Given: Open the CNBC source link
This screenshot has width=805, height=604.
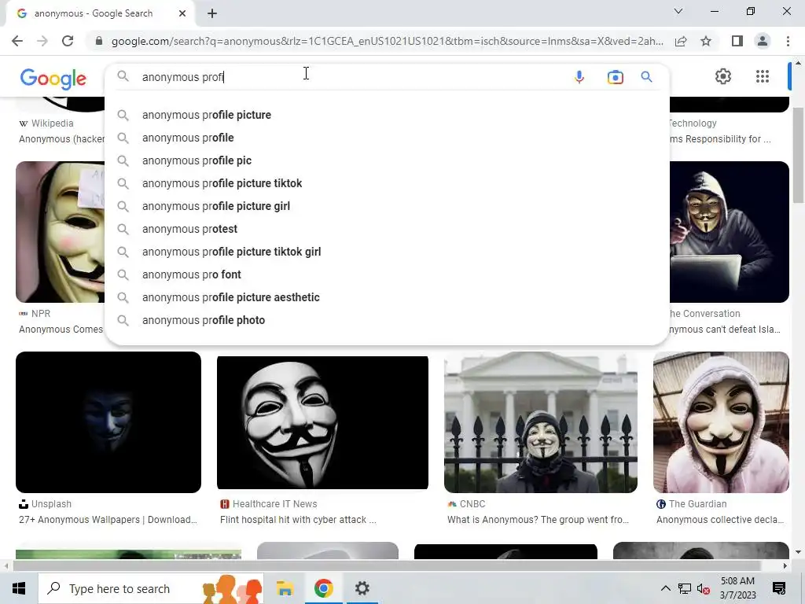Looking at the screenshot, I should click(466, 504).
